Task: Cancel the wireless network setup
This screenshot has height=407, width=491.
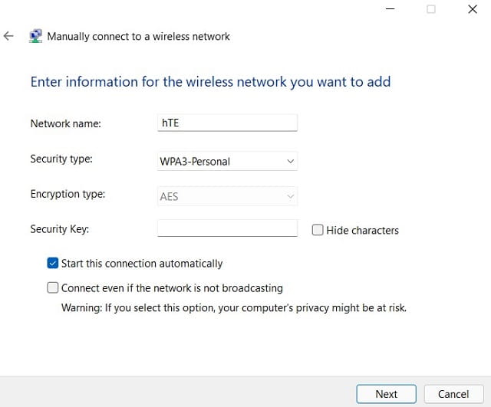Action: click(x=453, y=394)
